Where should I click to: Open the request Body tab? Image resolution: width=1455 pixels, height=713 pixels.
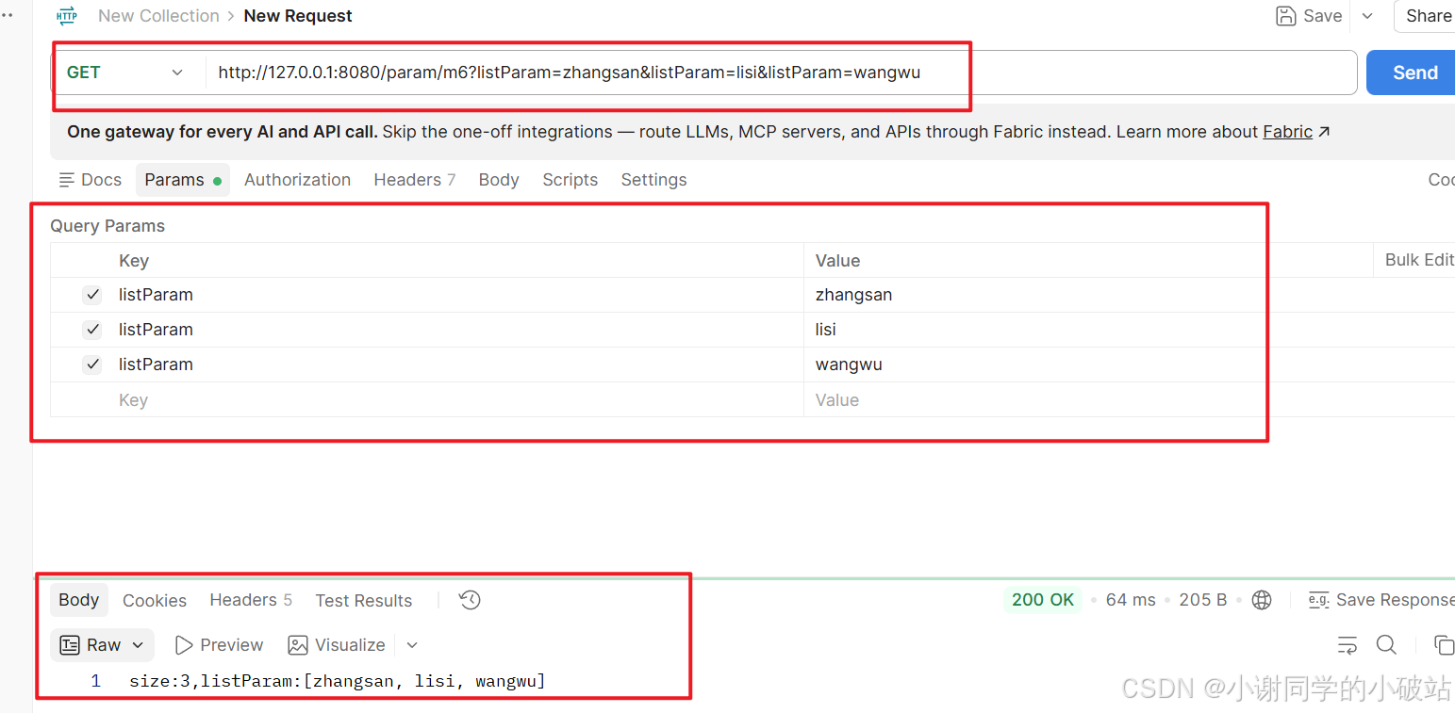[x=499, y=180]
